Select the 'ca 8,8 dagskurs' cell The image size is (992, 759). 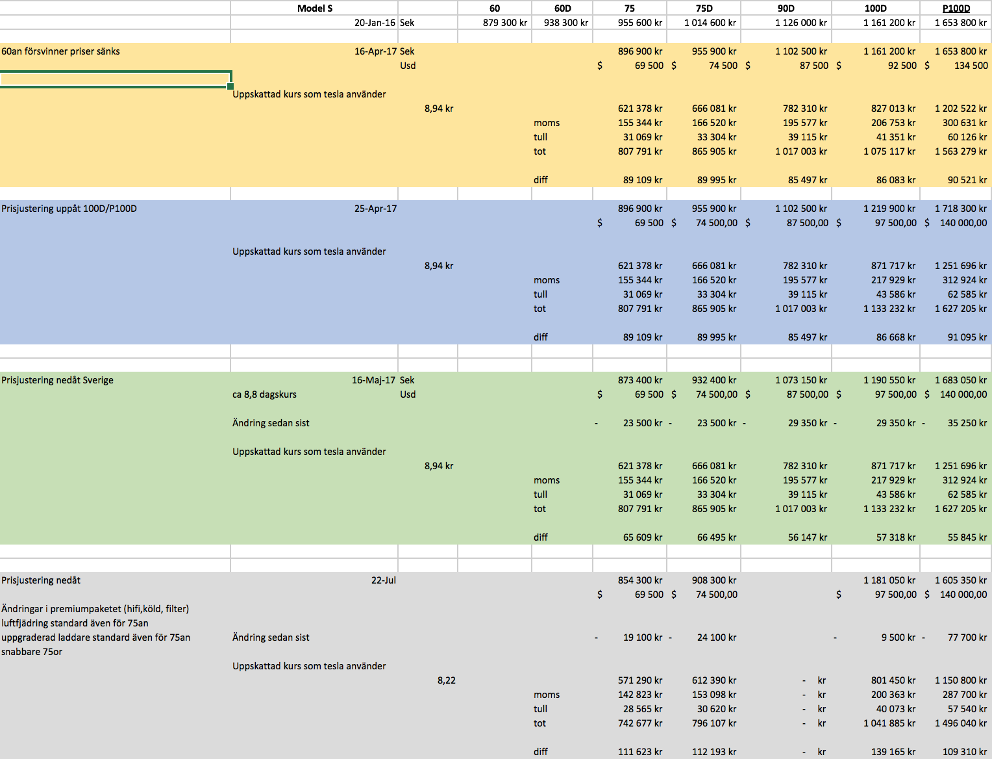pos(264,394)
